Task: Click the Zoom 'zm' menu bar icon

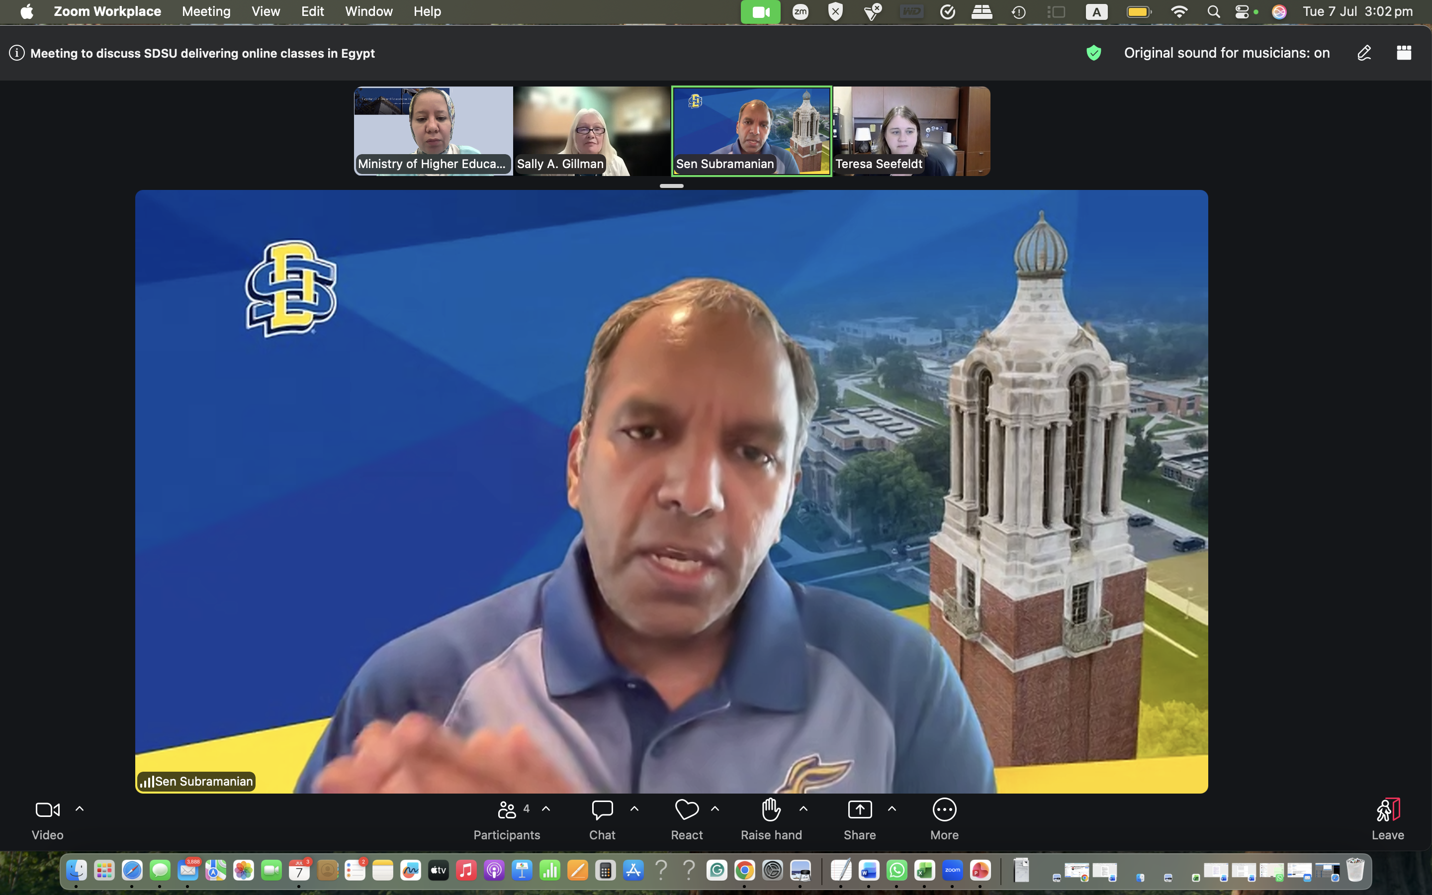Action: tap(800, 12)
